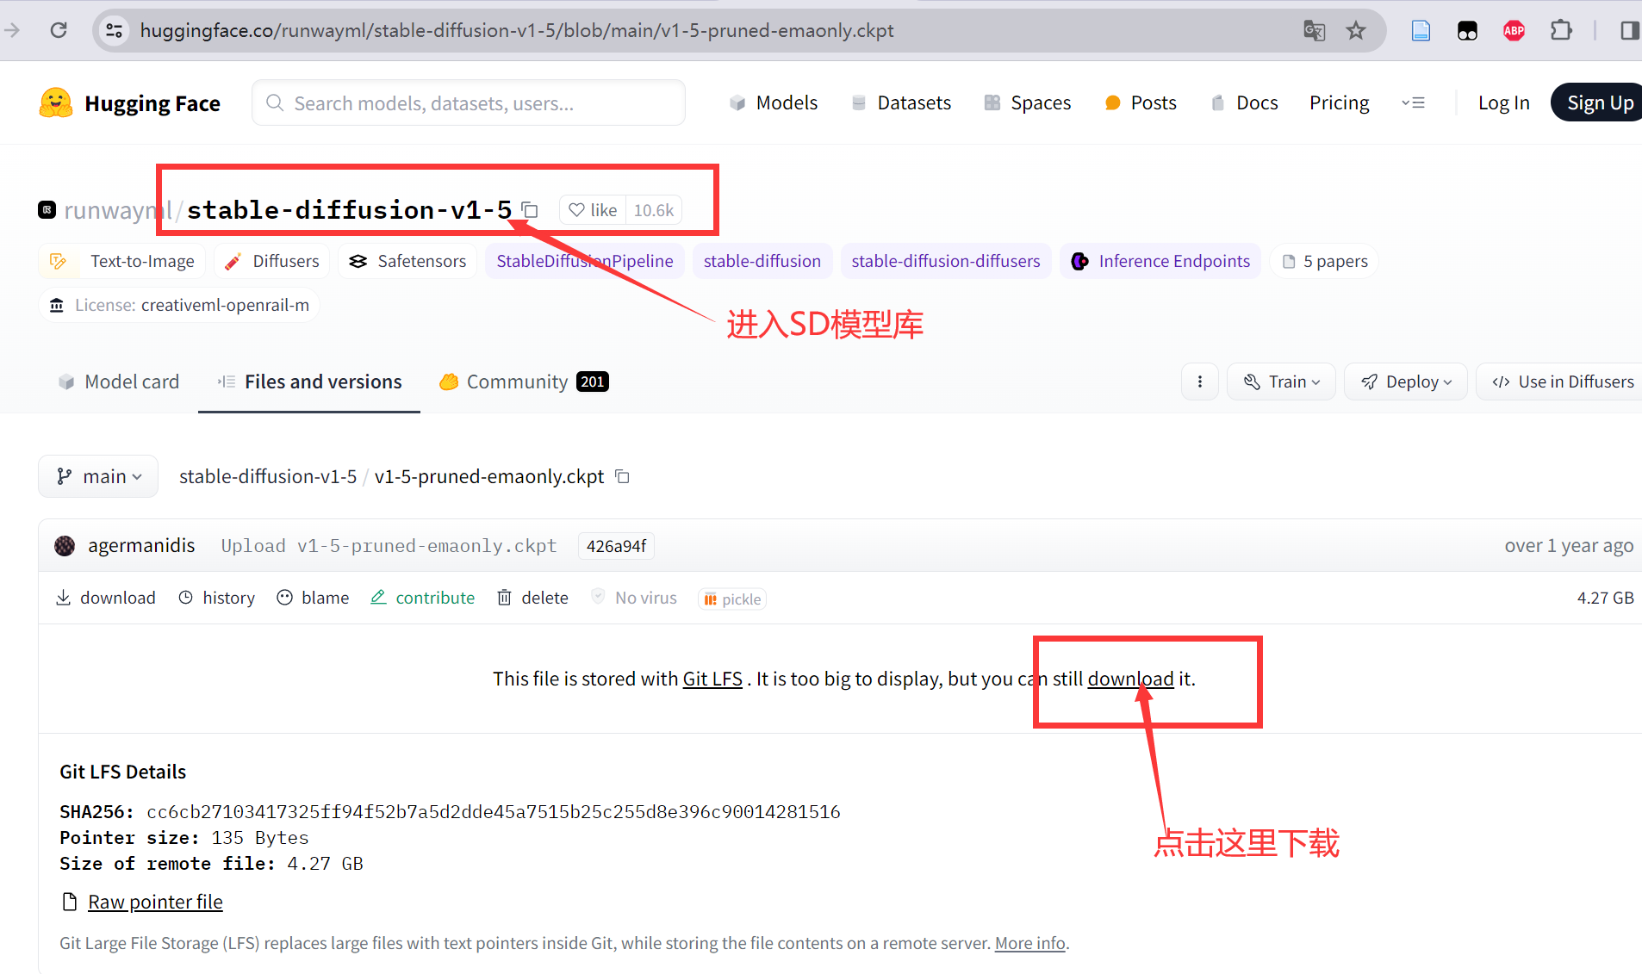Copy file path v1-5-pruned-emaonly.ckpt icon
The width and height of the screenshot is (1642, 974).
[622, 476]
